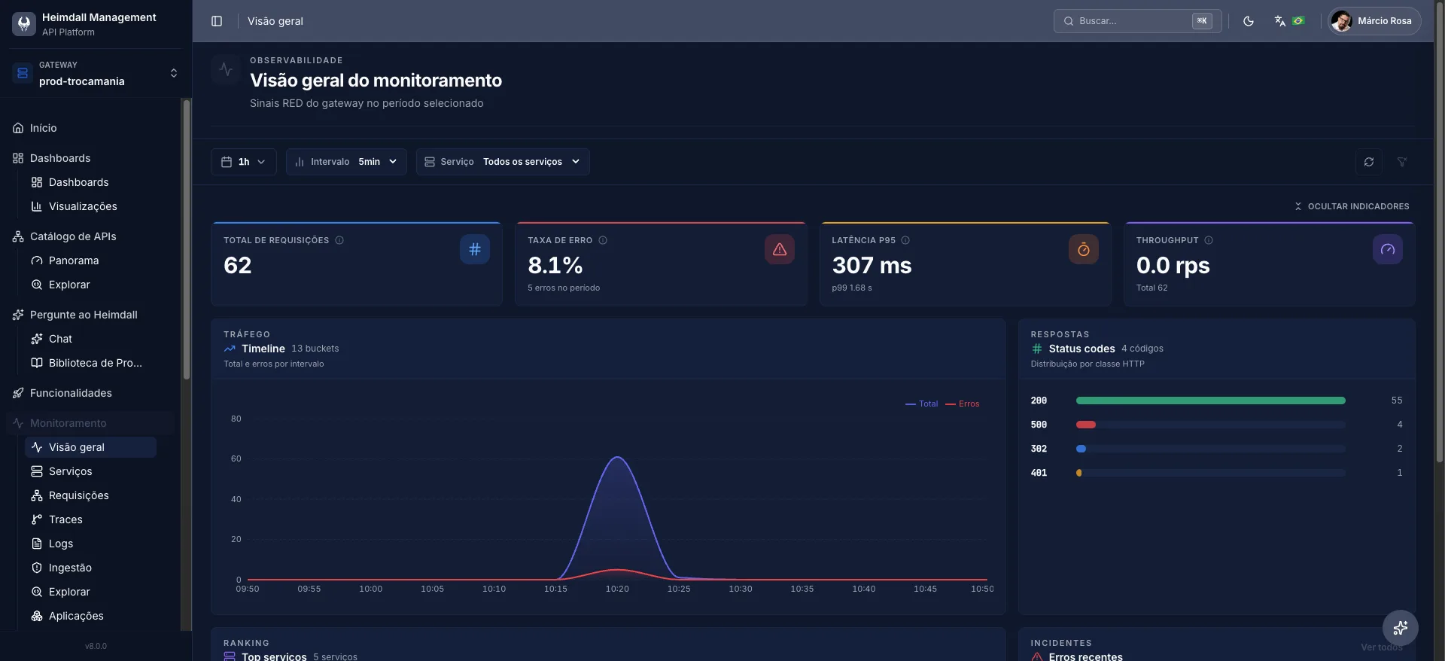The height and width of the screenshot is (661, 1445).
Task: Click the chart peak at 10:20
Action: coord(617,457)
